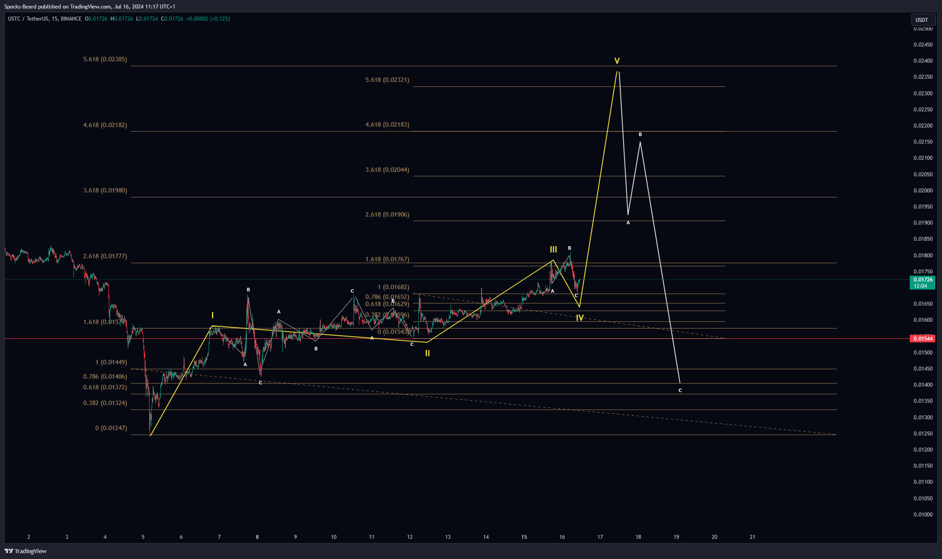Click the Fibonacci label 0.618 (0.01372)

(x=105, y=388)
